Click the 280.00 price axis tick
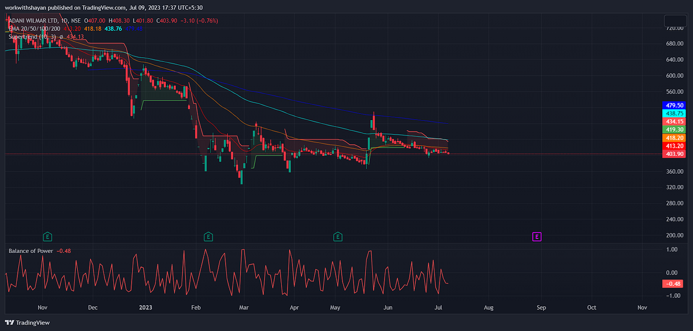This screenshot has width=693, height=331. coord(675,203)
